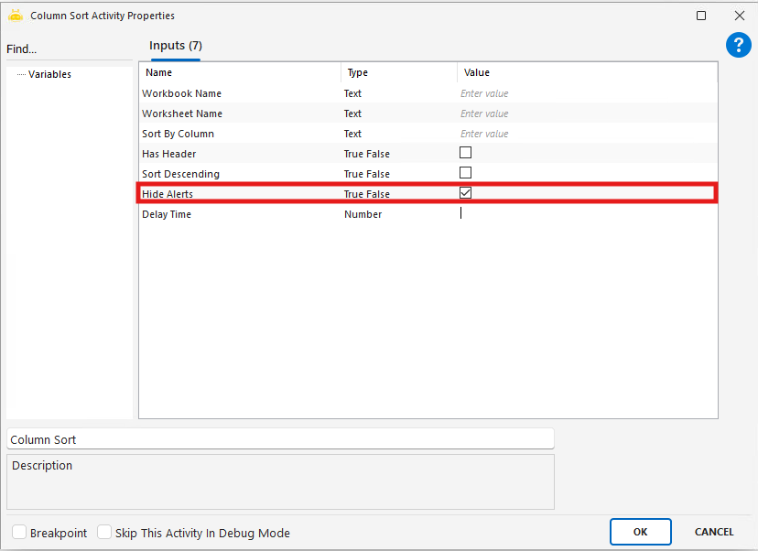Close the Column Sort Properties dialog
This screenshot has height=551, width=758.
pyautogui.click(x=739, y=16)
